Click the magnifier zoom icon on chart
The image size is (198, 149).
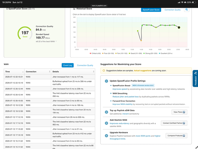click(x=187, y=10)
